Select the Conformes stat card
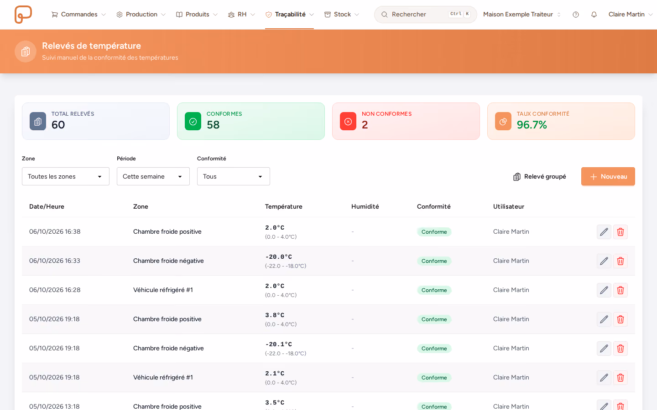This screenshot has width=657, height=410. (x=251, y=121)
